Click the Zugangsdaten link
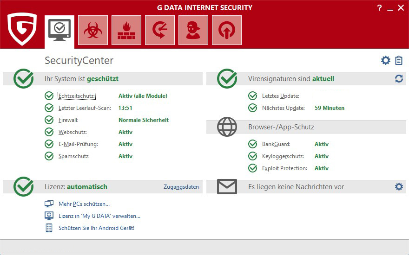 [x=181, y=187]
